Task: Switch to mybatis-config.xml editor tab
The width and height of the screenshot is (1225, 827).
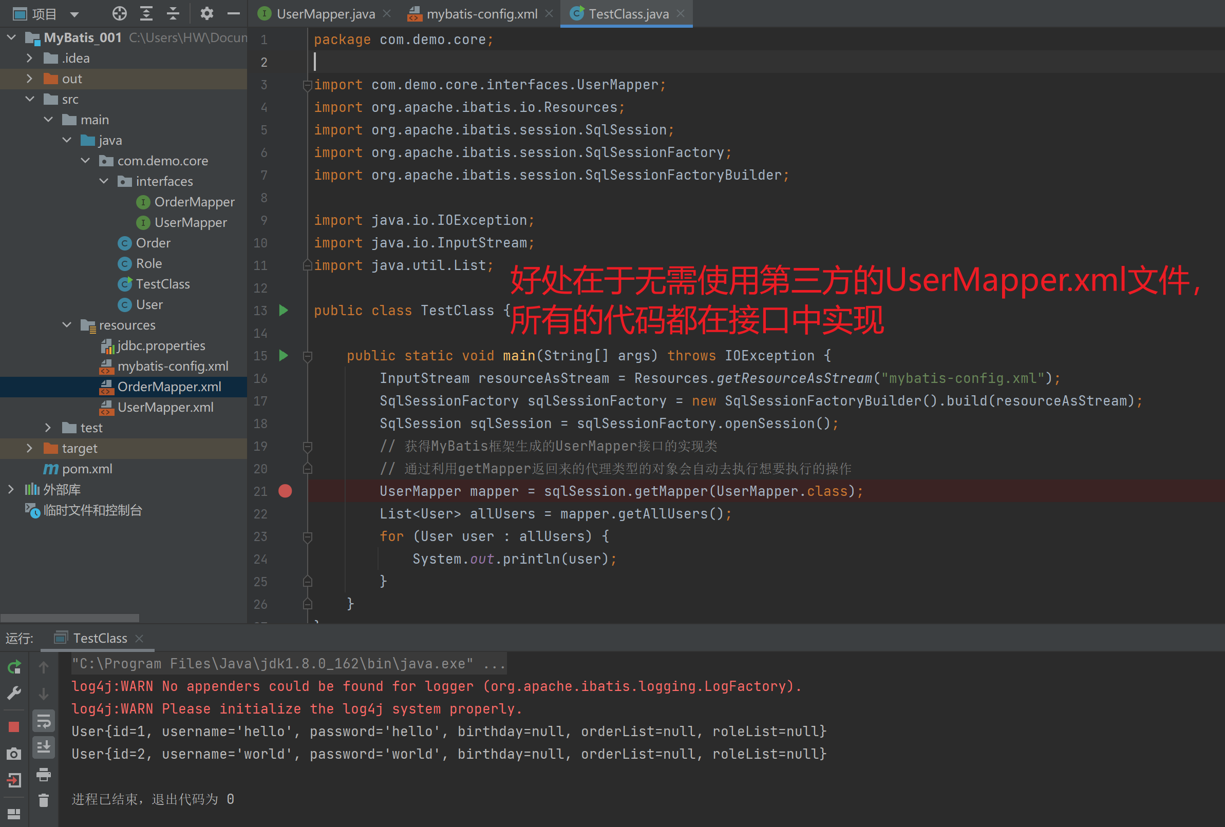Action: coord(481,14)
